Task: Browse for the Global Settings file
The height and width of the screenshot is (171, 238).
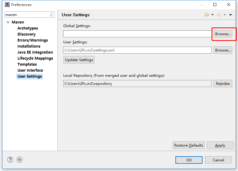Action: coord(223,34)
